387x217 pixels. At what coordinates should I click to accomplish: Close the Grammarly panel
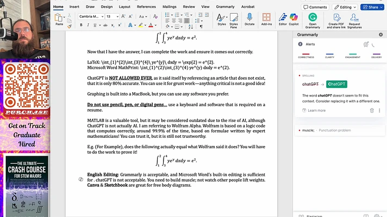point(381,35)
